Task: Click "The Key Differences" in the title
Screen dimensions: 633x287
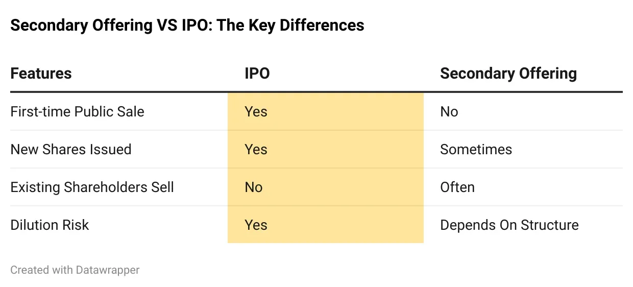Action: click(291, 26)
